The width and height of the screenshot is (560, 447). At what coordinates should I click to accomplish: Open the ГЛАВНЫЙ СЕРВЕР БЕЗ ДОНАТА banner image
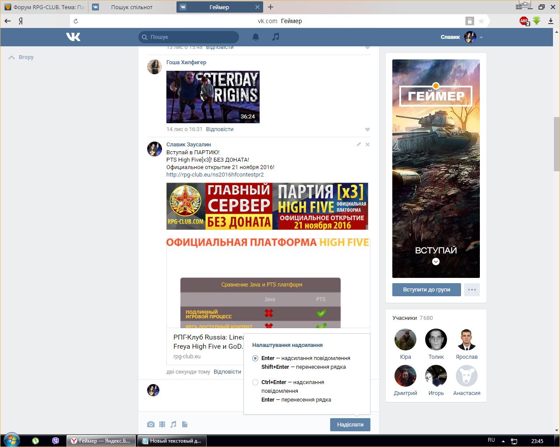tap(267, 206)
